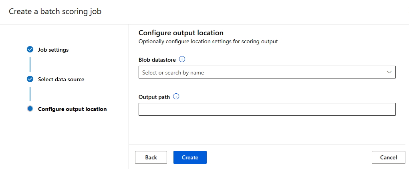Image resolution: width=409 pixels, height=169 pixels.
Task: Cancel the batch scoring job wizard
Action: 389,157
